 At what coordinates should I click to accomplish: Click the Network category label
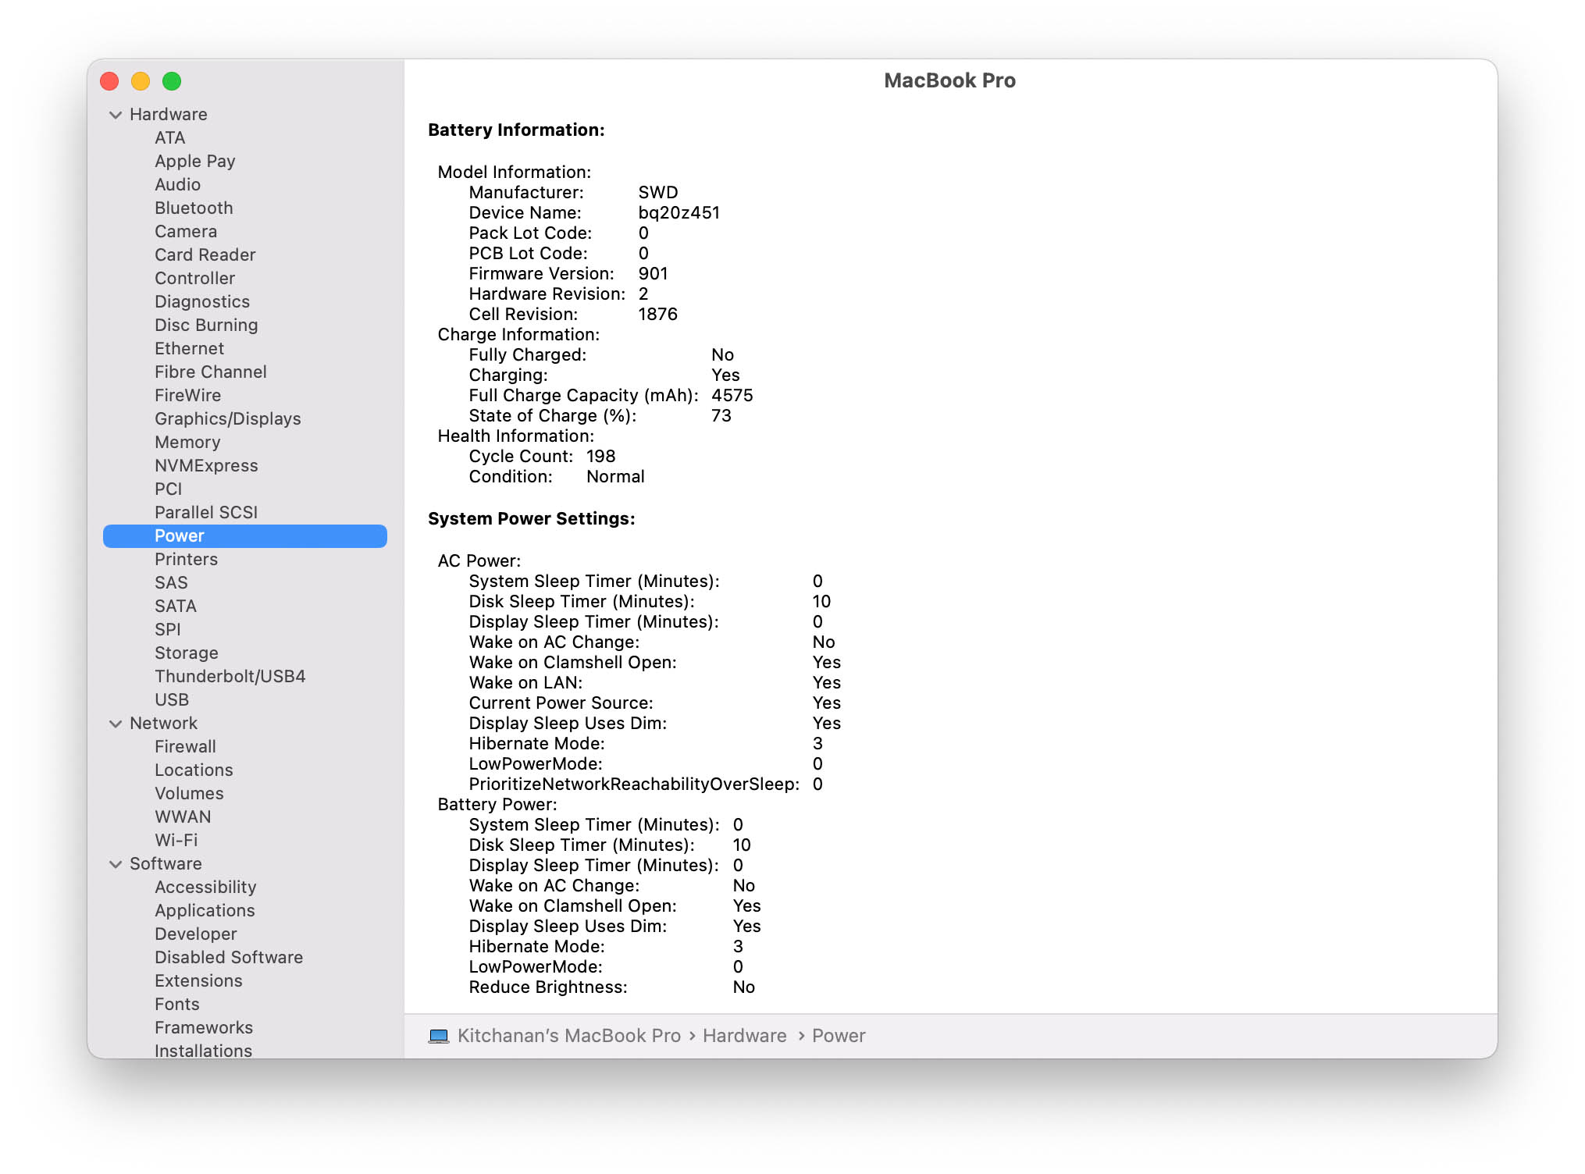click(x=163, y=724)
